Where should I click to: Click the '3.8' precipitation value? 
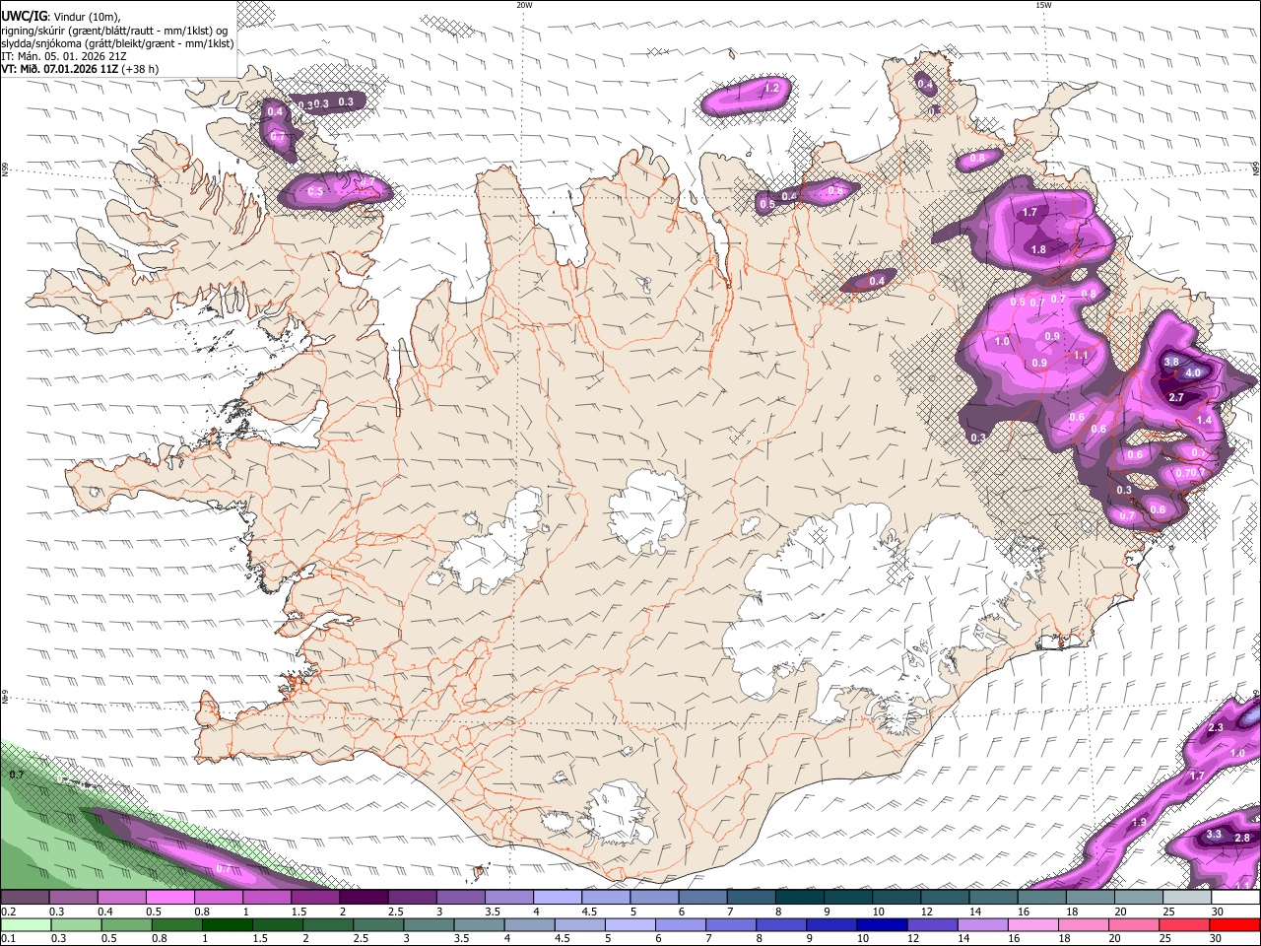[1171, 363]
